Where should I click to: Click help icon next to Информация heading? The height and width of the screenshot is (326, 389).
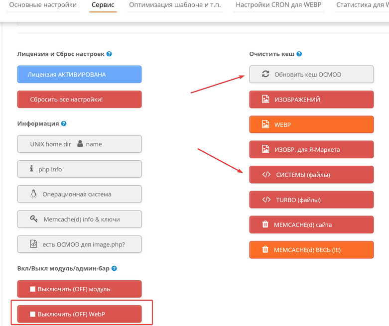coord(64,123)
